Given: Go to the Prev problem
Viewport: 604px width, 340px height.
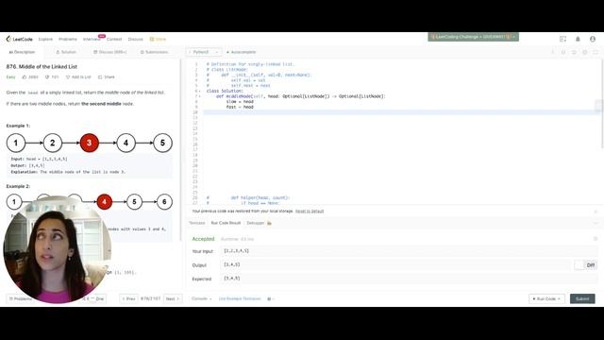Looking at the screenshot, I should pyautogui.click(x=128, y=298).
